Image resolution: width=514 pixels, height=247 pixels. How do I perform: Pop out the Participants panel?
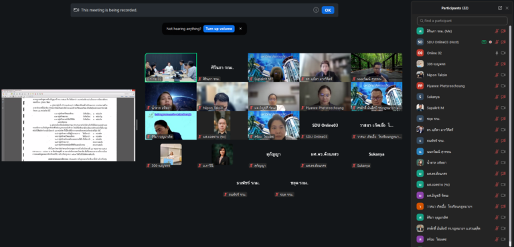tap(500, 8)
